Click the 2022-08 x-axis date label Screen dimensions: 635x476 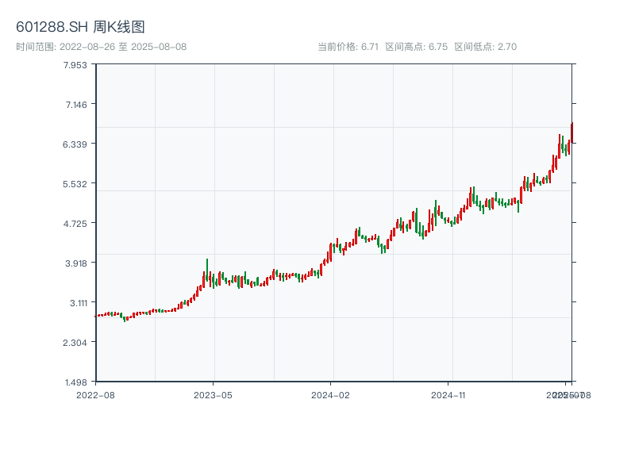pyautogui.click(x=95, y=394)
